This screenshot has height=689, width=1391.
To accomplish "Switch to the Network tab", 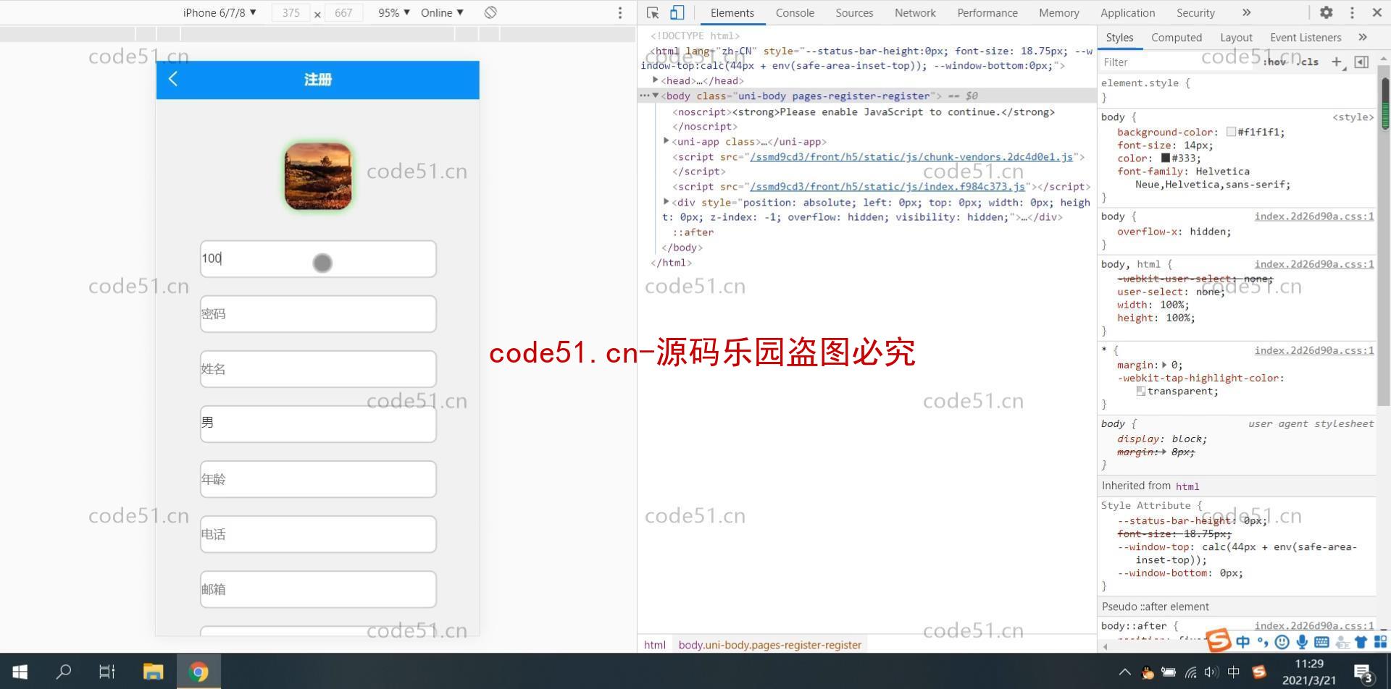I will point(915,12).
